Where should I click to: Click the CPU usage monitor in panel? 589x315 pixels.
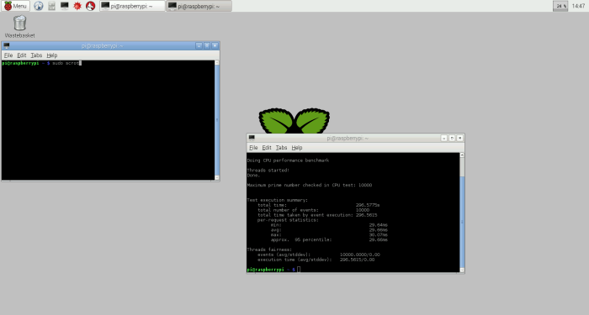[560, 6]
